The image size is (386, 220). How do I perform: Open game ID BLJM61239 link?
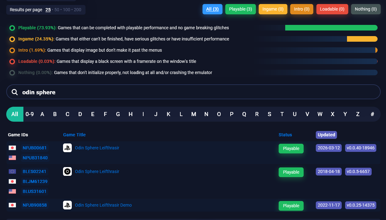tap(35, 181)
